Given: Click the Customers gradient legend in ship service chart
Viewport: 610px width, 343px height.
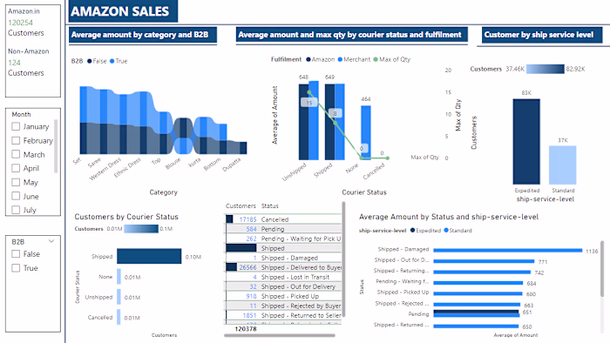Looking at the screenshot, I should 545,69.
